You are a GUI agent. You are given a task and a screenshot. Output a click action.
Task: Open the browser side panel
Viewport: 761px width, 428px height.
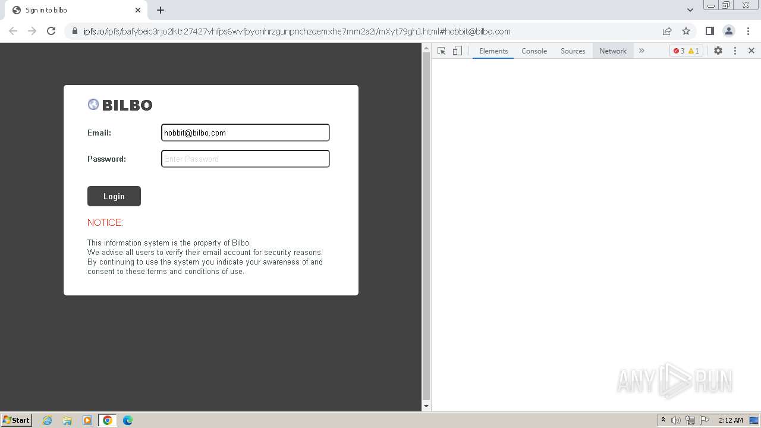pyautogui.click(x=709, y=31)
